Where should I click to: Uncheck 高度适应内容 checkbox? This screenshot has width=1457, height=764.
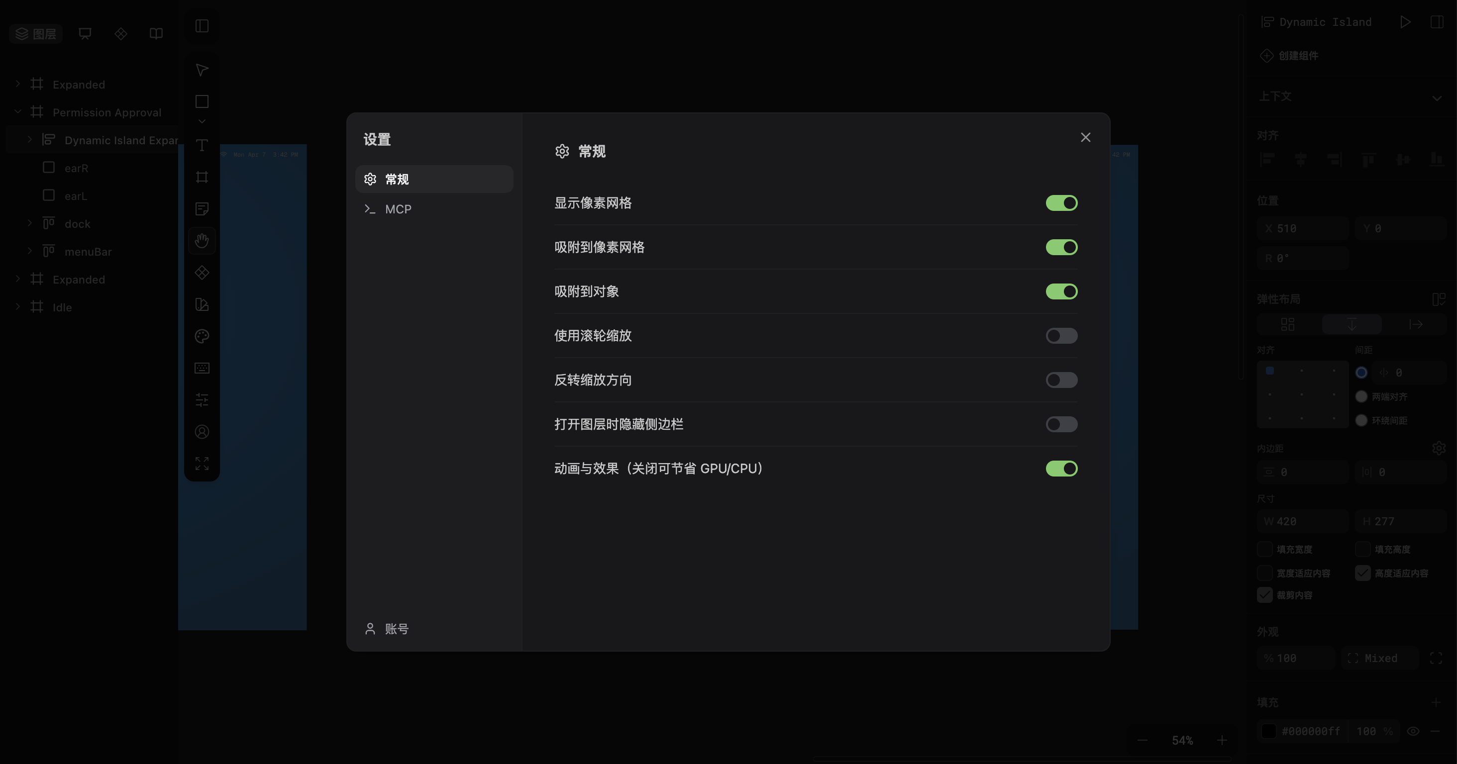point(1362,573)
